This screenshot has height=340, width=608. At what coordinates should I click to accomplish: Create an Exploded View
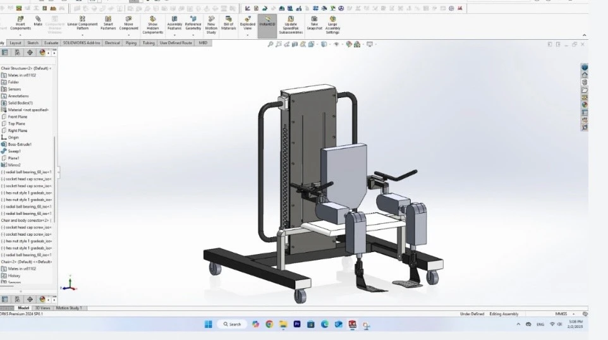click(x=248, y=23)
